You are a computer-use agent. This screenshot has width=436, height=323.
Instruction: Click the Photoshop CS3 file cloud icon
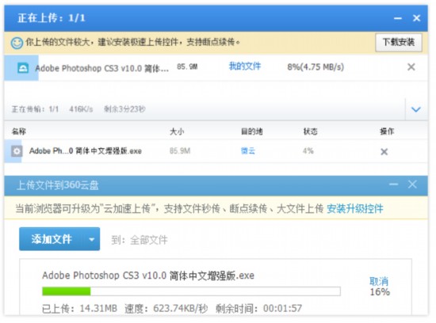pyautogui.click(x=23, y=68)
